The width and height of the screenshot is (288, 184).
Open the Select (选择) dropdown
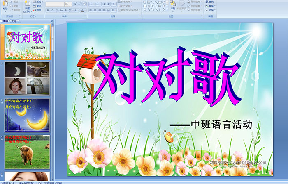[x=211, y=10]
